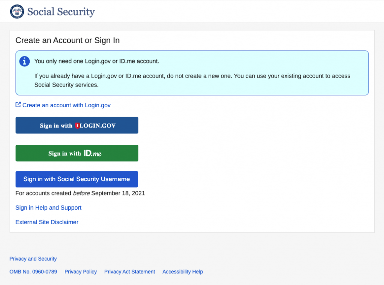The image size is (384, 285).
Task: Click the info callout box about Login.gov accounts
Action: point(192,73)
